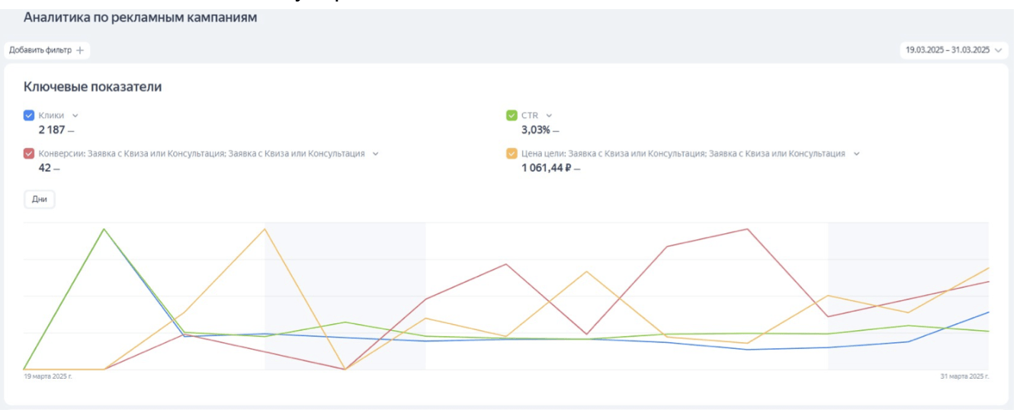The image size is (1023, 413).
Task: Click the 1 061,44 ₽ goal cost value
Action: coord(546,168)
